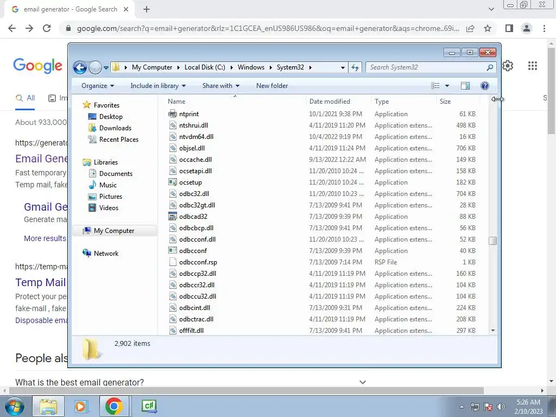The image size is (556, 417).
Task: Select My Computer in the navigation pane
Action: coord(115,230)
